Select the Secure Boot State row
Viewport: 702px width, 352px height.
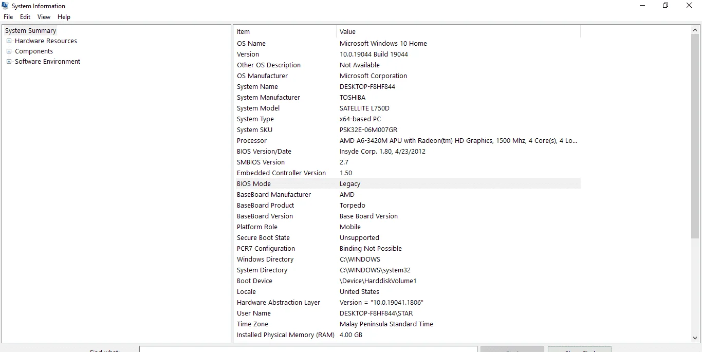[x=407, y=238]
